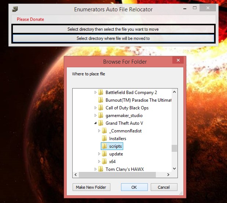Screen dimensions: 227x203
Task: Collapse the Grand Theft Auto V folder
Action: tap(95, 123)
